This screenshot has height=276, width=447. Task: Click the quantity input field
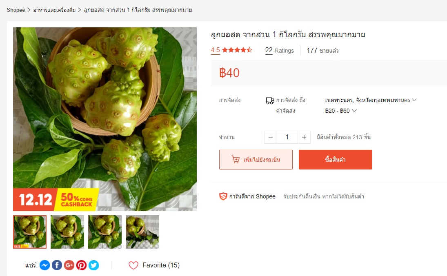[287, 137]
